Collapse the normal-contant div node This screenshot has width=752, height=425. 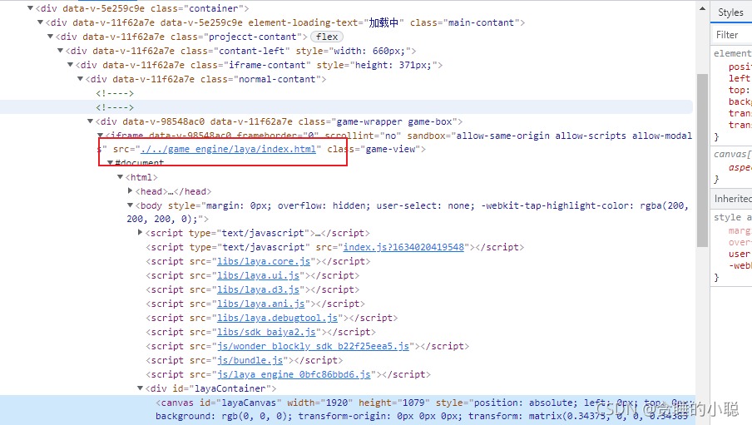click(x=81, y=79)
